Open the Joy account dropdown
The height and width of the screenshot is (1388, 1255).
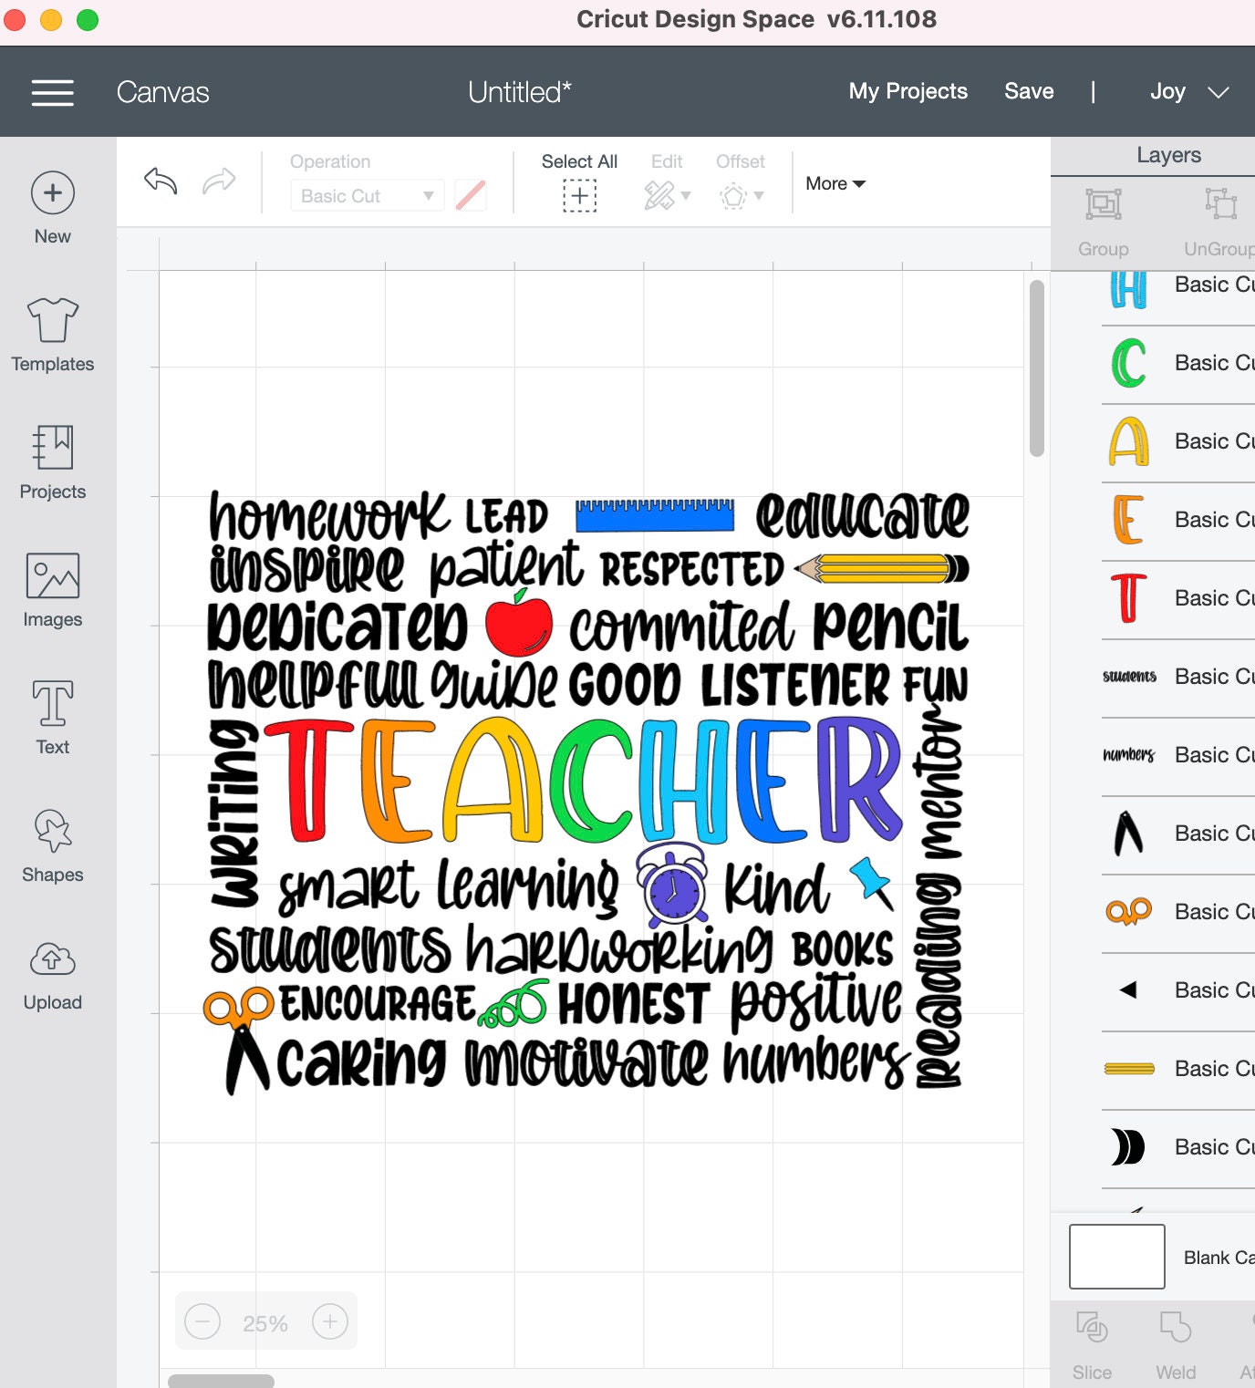tap(1188, 91)
